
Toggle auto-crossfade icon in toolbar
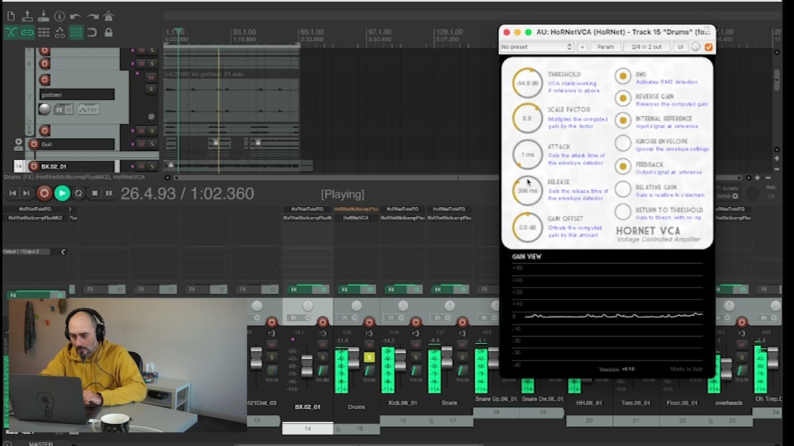[11, 32]
